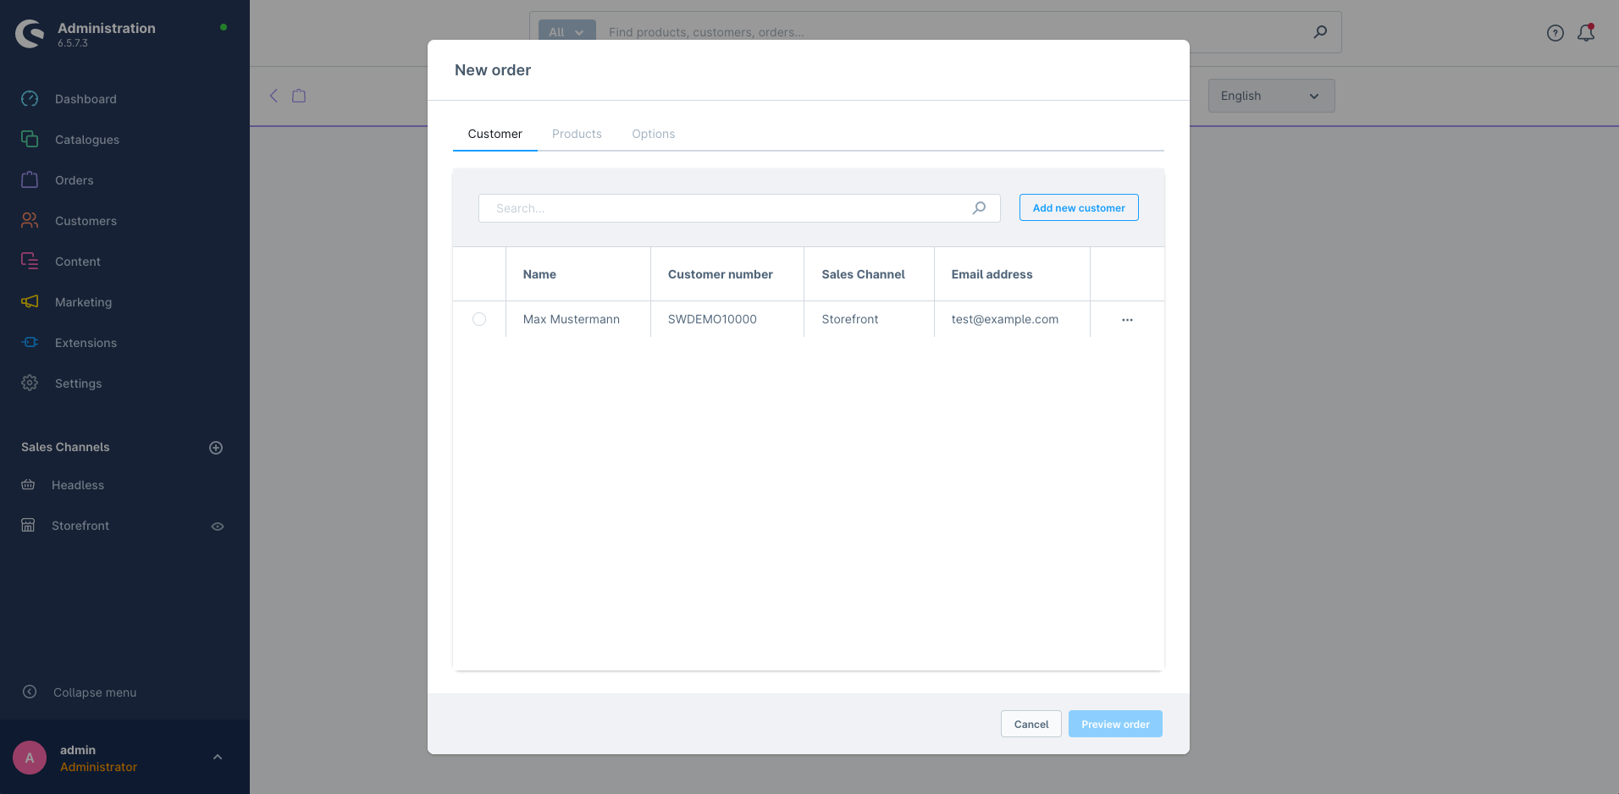Click the Collapse menu arrow icon
The height and width of the screenshot is (794, 1619).
[30, 692]
